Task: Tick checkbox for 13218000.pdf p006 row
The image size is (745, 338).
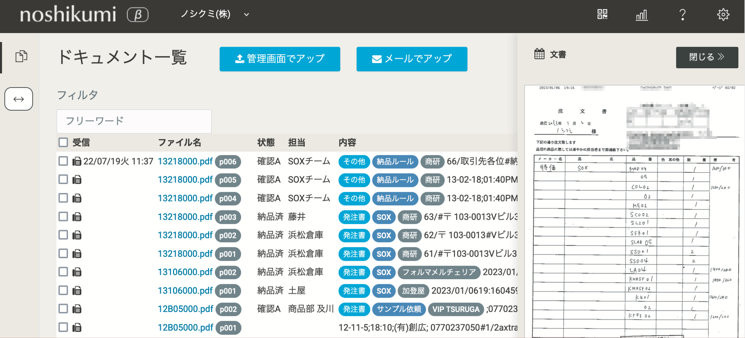Action: [63, 161]
